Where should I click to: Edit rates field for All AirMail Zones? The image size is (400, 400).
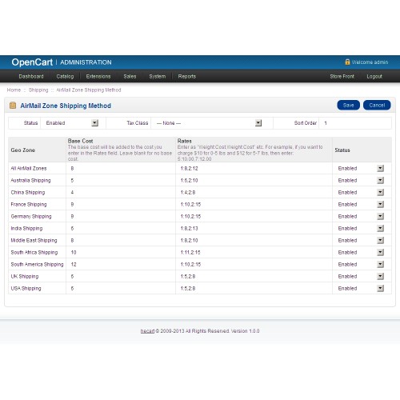pos(254,168)
